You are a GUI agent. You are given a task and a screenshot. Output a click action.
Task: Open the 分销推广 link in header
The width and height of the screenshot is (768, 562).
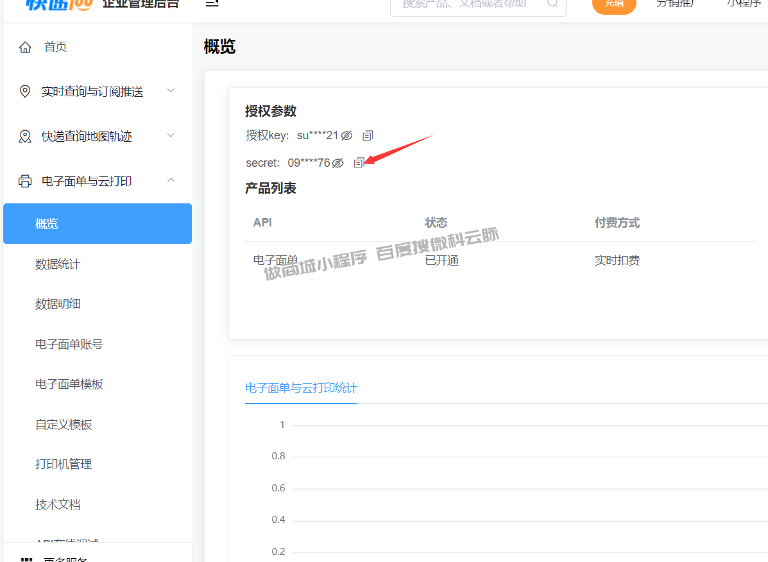tap(675, 3)
